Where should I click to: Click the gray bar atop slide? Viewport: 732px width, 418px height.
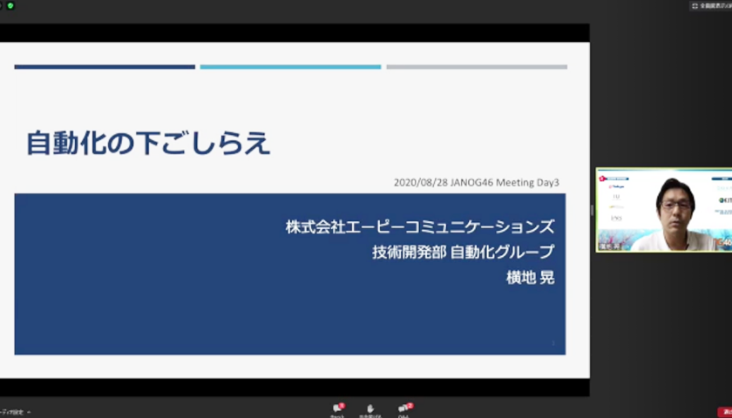(477, 66)
